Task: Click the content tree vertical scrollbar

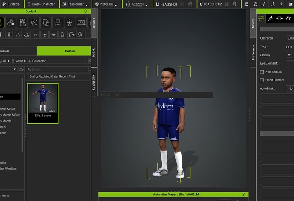Action: (x=22, y=115)
